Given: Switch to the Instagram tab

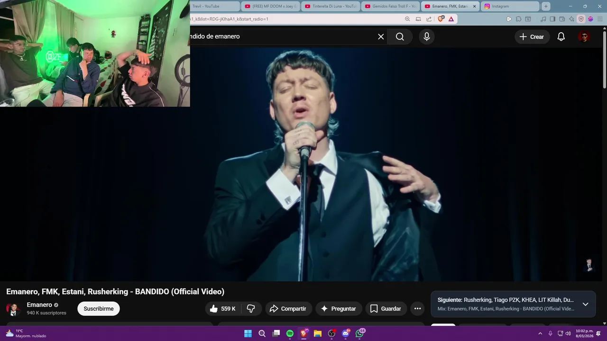Looking at the screenshot, I should coord(510,6).
